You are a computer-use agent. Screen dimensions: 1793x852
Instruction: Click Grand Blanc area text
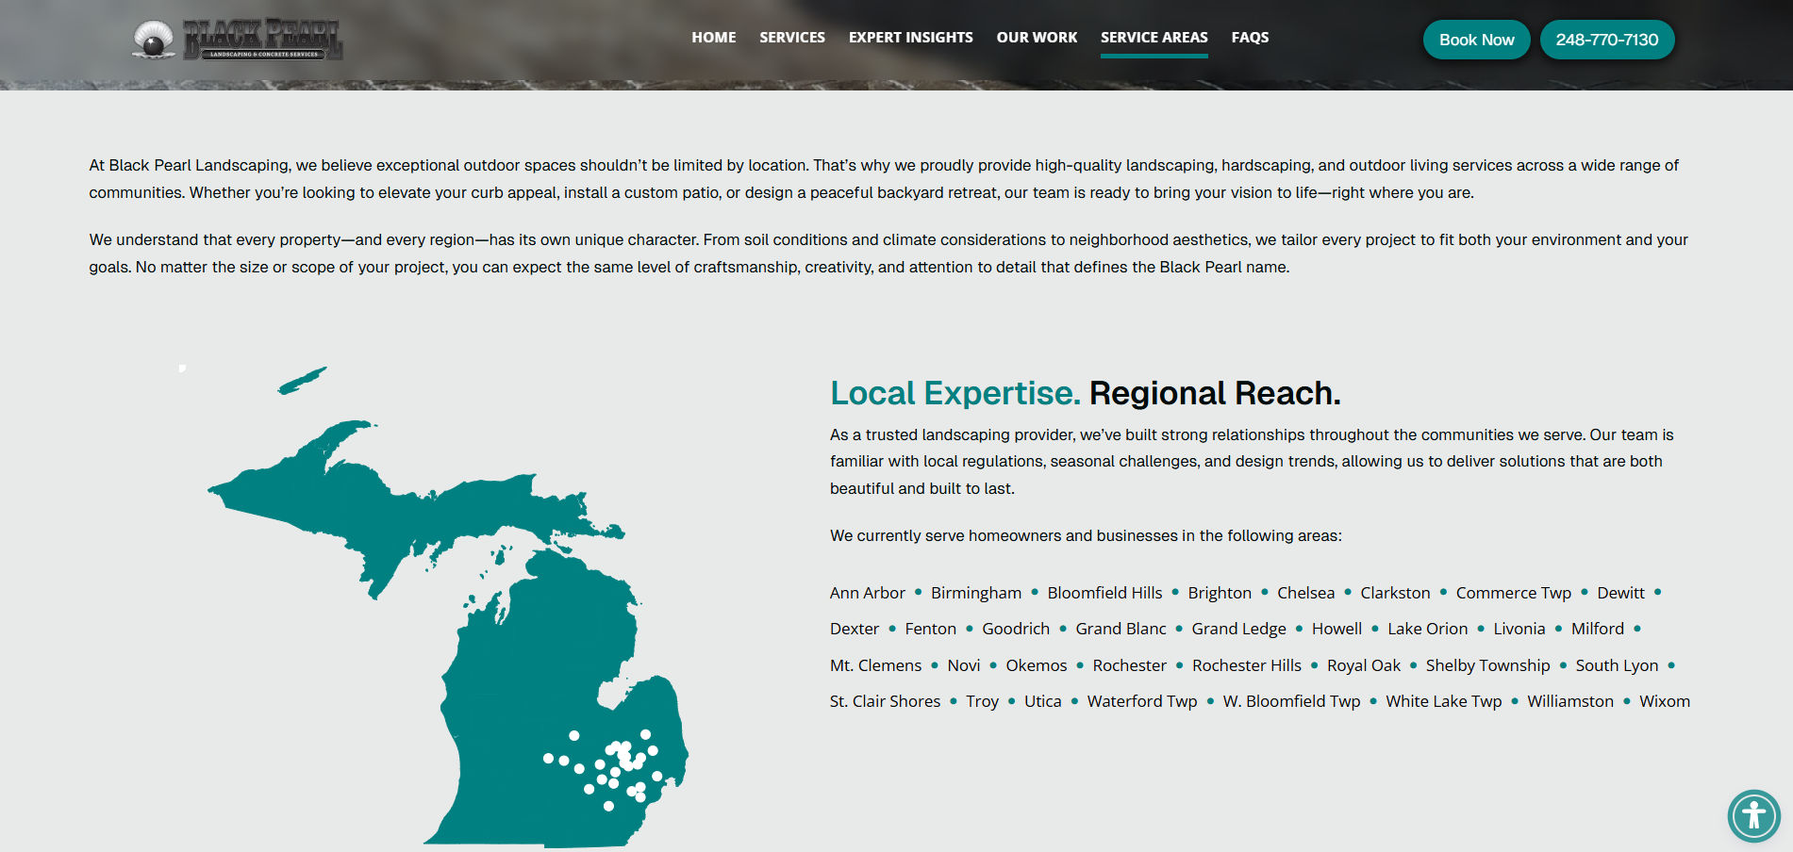1121,629
